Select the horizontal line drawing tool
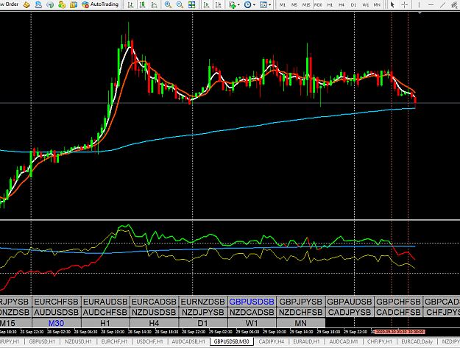 click(431, 4)
